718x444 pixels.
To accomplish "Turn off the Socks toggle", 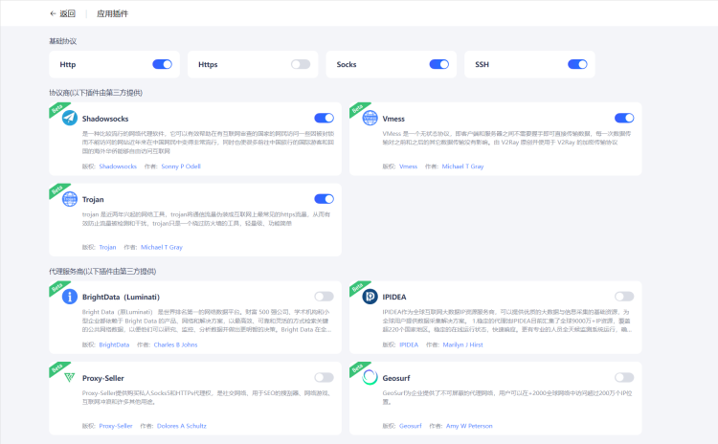I will tap(438, 64).
